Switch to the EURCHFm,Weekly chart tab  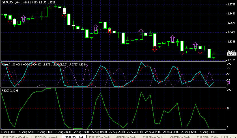click(16, 137)
